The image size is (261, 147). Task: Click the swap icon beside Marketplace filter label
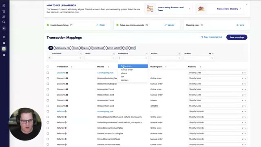[146, 53]
